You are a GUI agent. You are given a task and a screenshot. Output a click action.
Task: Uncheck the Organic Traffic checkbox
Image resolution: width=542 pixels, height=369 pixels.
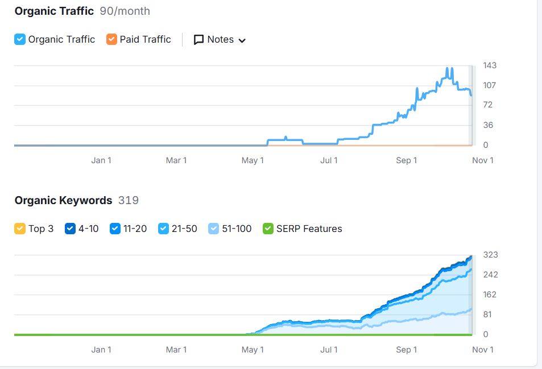tap(20, 39)
